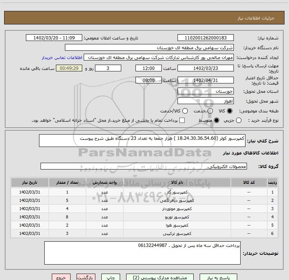
Task: Focus the توضیحات خریدار text area
Action: coord(142,253)
